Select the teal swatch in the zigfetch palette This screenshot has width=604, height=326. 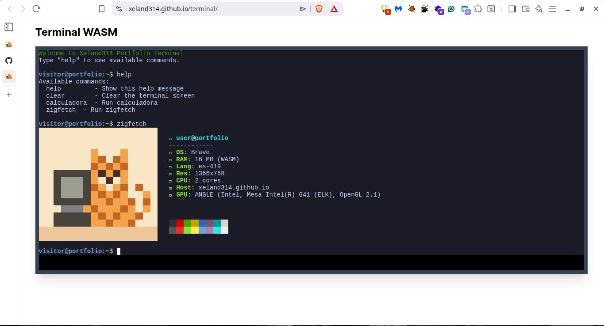[x=217, y=227]
